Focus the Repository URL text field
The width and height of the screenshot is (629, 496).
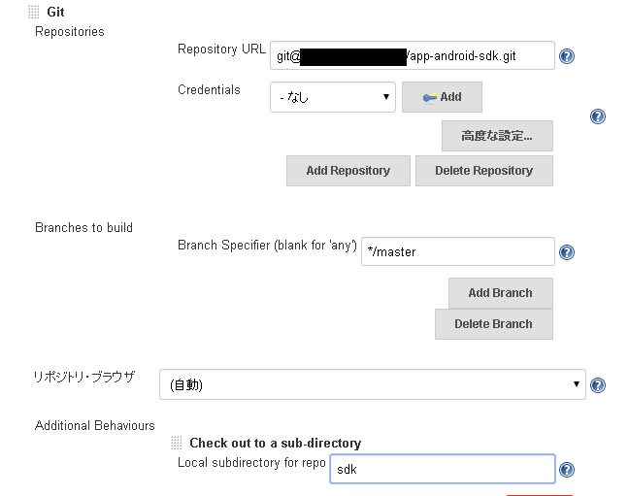[x=412, y=56]
